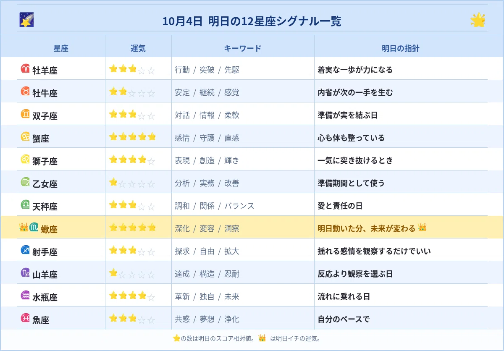Click the four-star rating in the 水瓶座 row

pyautogui.click(x=132, y=296)
